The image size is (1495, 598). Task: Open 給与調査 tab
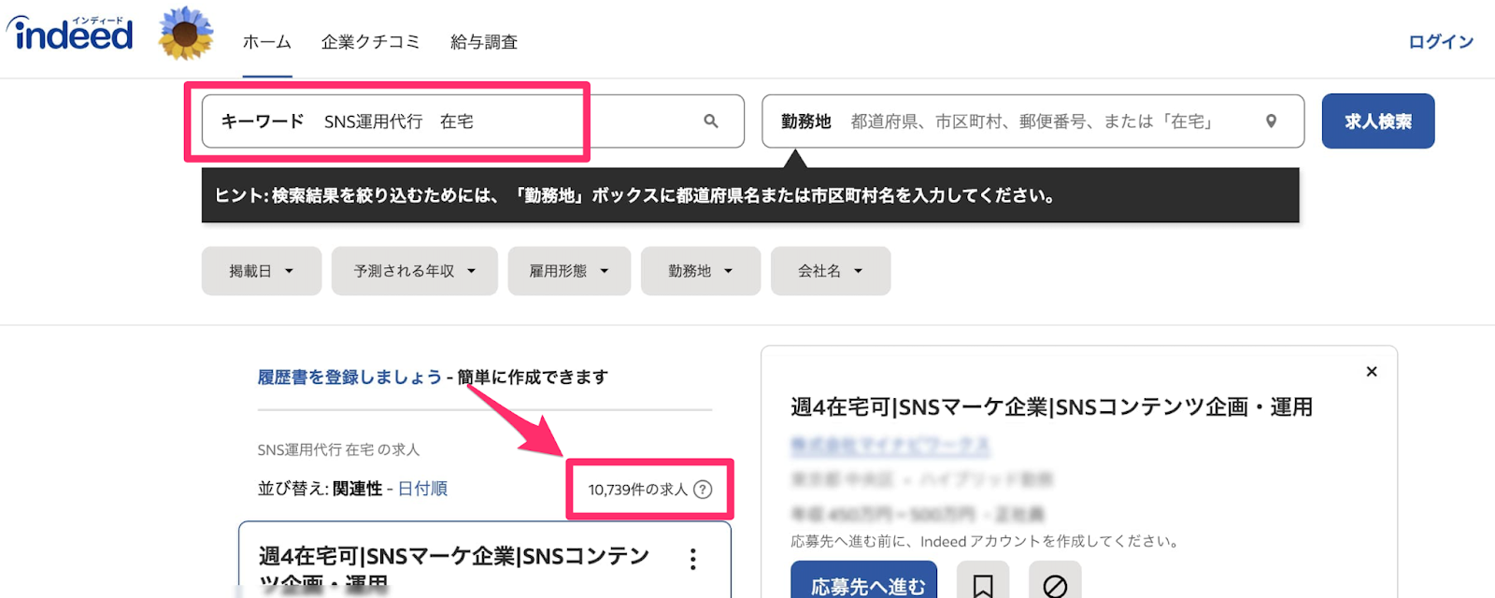tap(484, 42)
